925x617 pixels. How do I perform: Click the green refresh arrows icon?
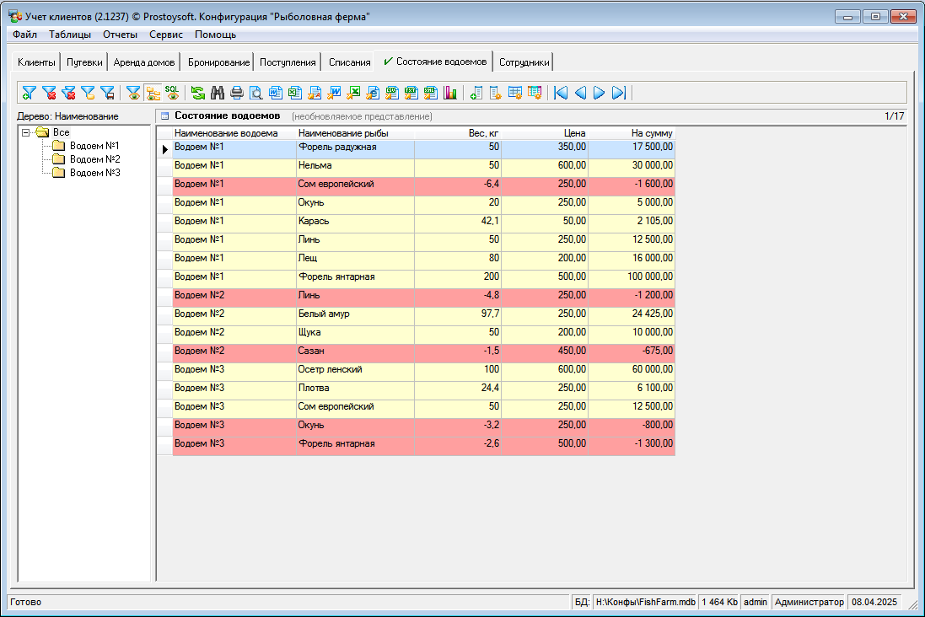(x=198, y=93)
